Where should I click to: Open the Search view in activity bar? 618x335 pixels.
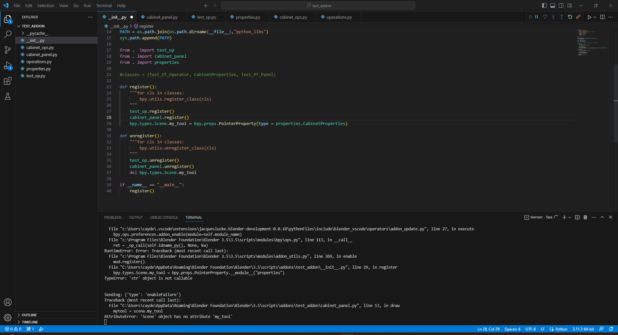pos(8,34)
